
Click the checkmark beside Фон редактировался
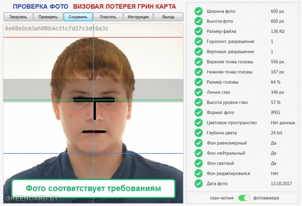pyautogui.click(x=199, y=174)
